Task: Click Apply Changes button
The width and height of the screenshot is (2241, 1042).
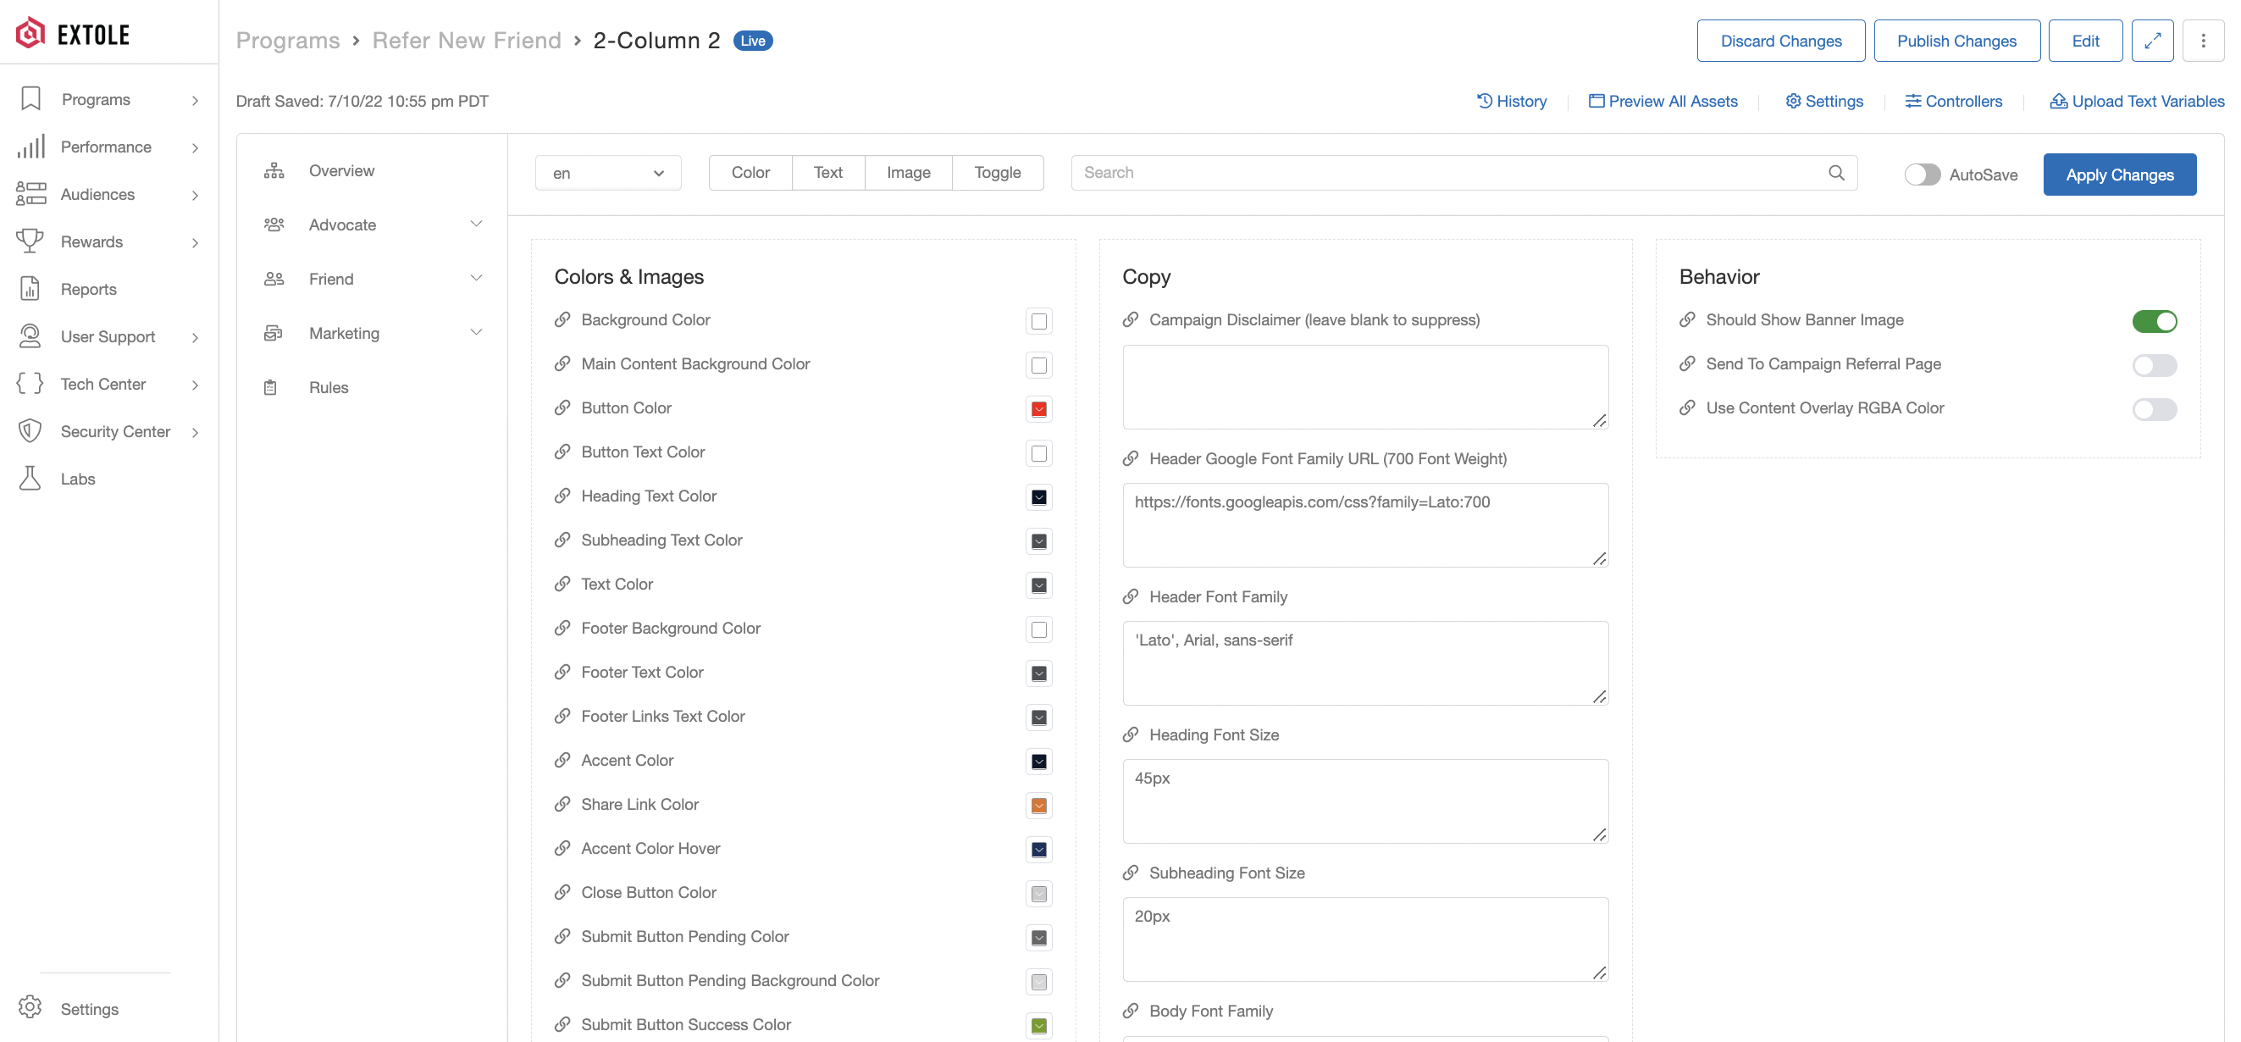Action: click(x=2119, y=175)
